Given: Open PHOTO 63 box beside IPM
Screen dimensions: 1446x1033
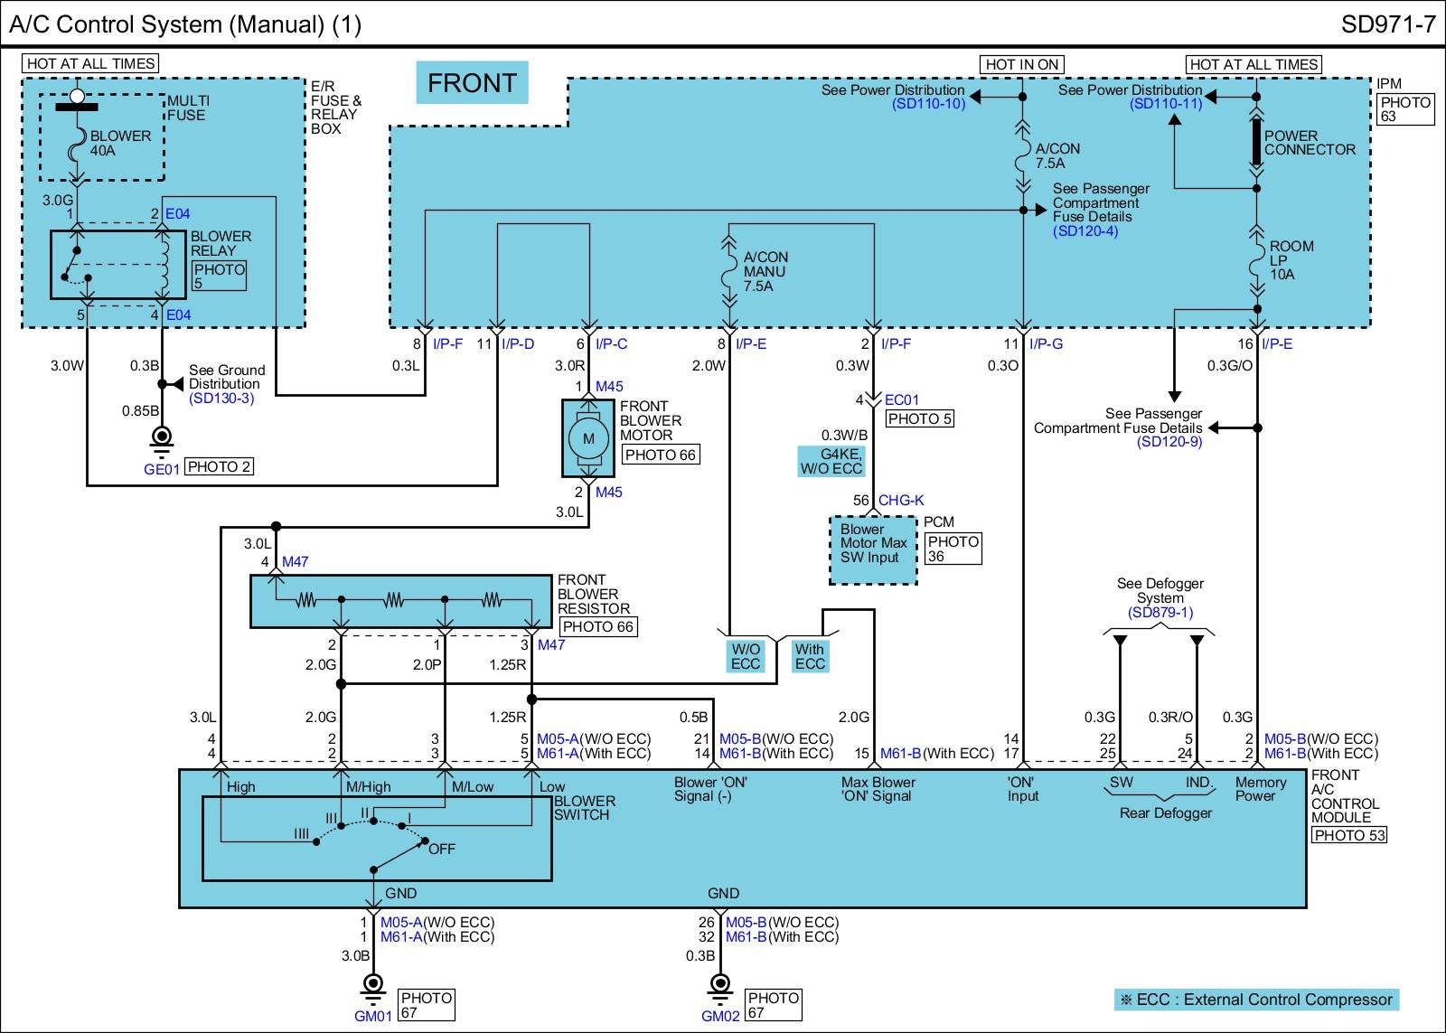Looking at the screenshot, I should (1405, 109).
